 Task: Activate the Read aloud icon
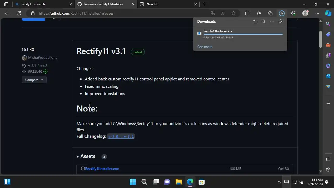(223, 13)
